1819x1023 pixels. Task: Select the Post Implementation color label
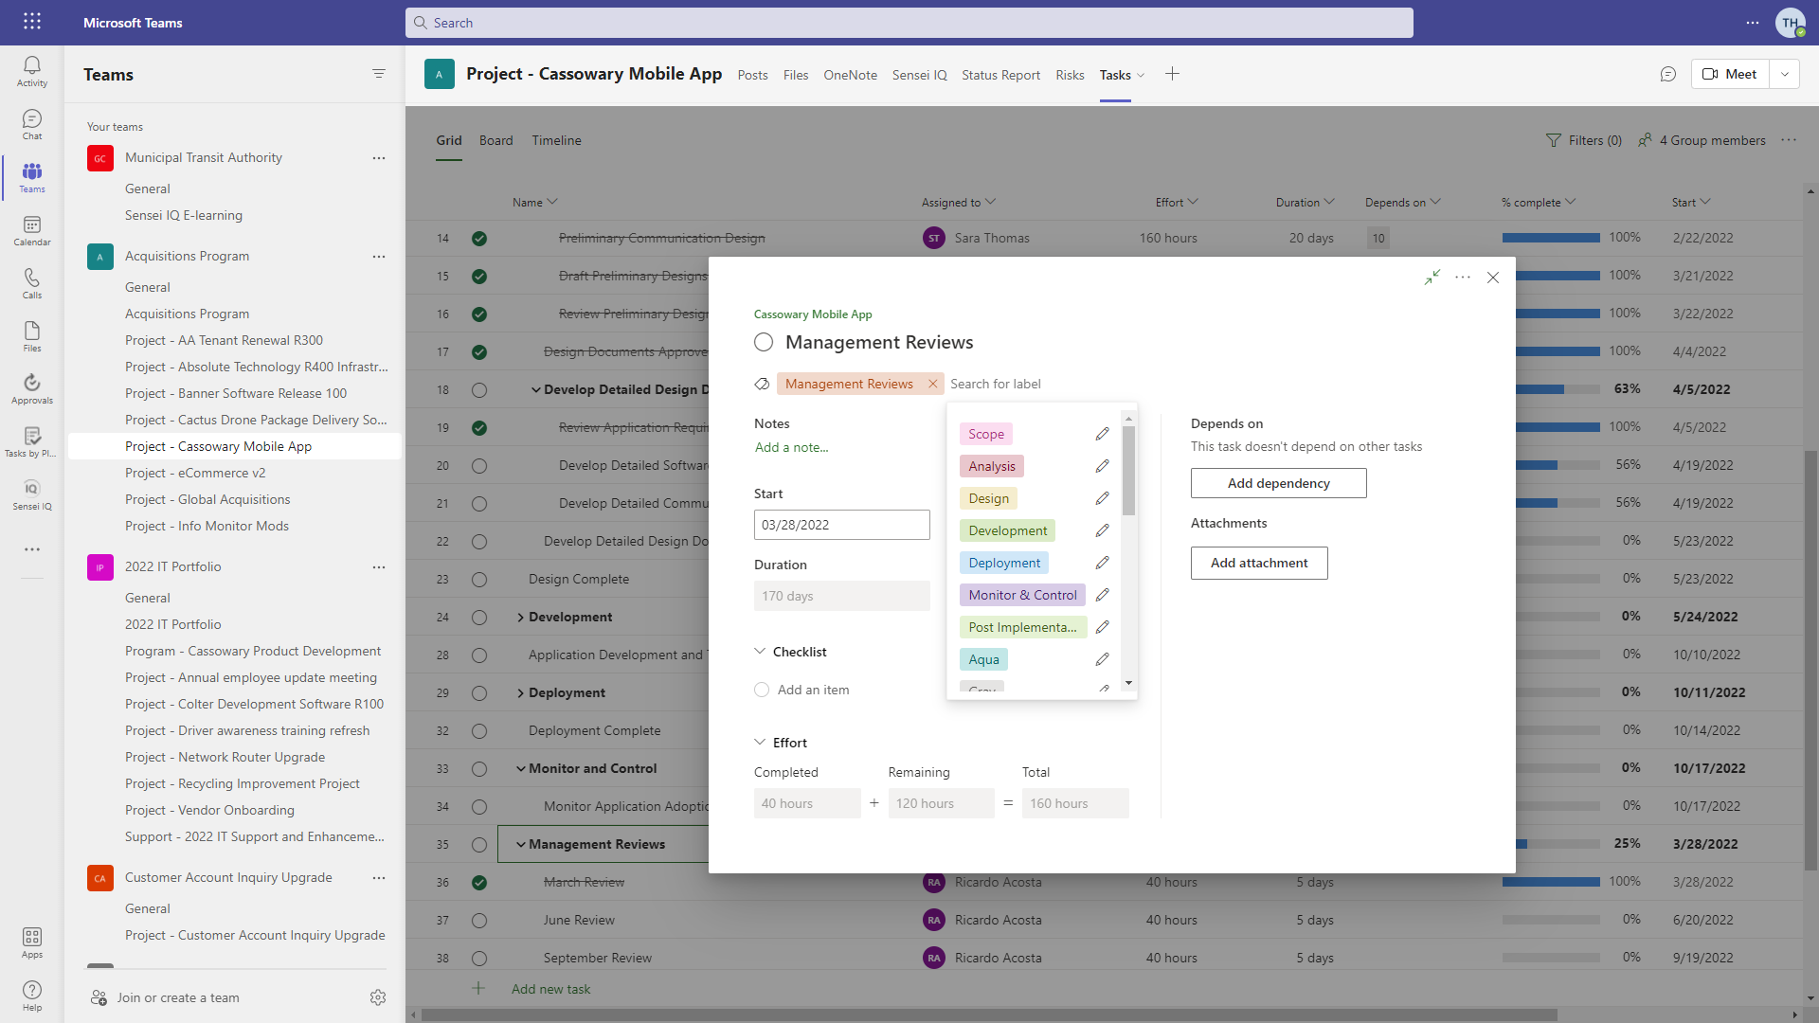click(x=1022, y=627)
